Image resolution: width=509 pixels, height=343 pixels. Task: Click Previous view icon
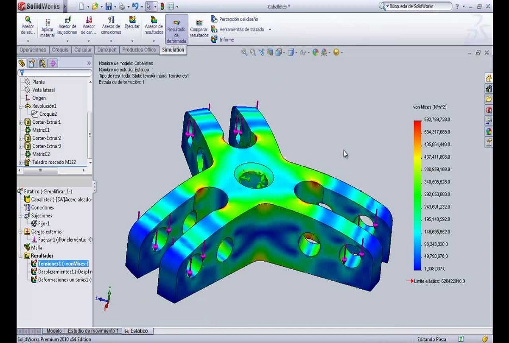(261, 53)
